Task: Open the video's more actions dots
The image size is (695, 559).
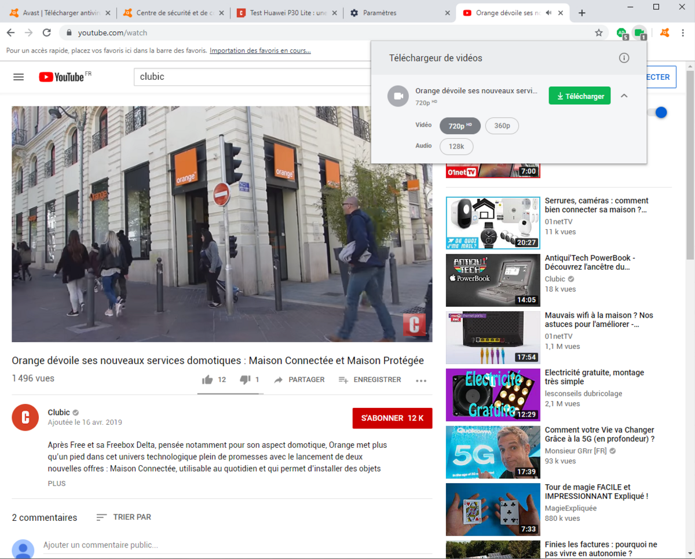Action: [x=421, y=380]
